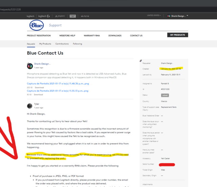Click Tyler's avatar
This screenshot has width=217, height=187.
(x=29, y=106)
